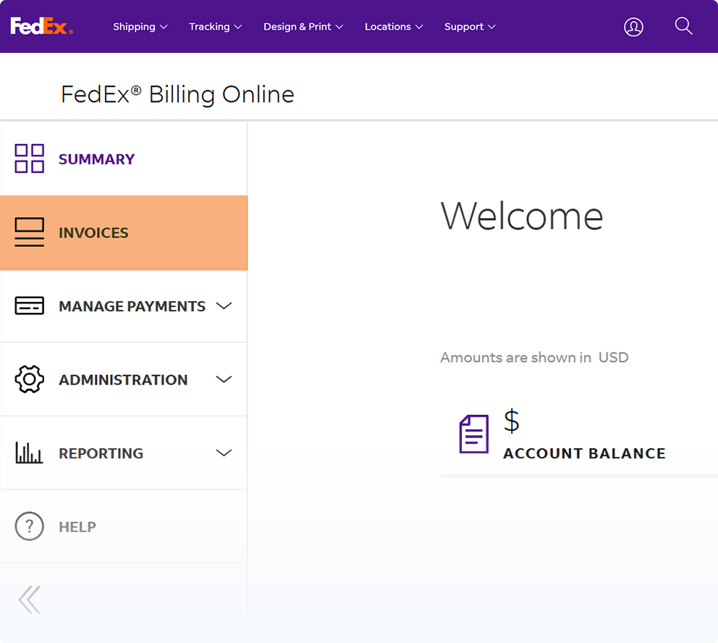Click the Administration gear icon
The image size is (718, 643).
point(29,379)
